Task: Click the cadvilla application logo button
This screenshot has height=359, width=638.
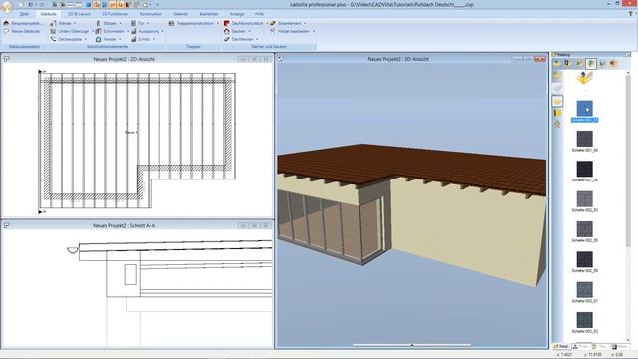Action: click(7, 7)
